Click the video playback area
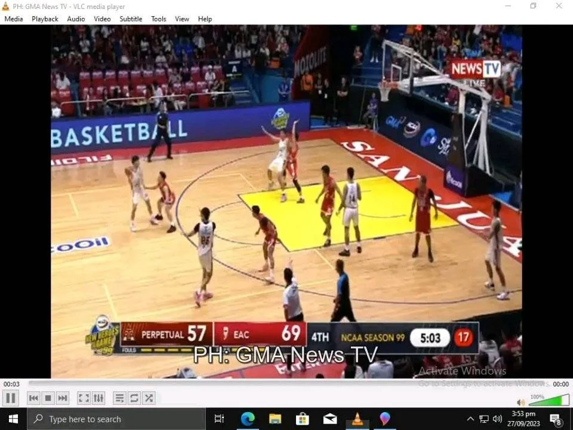573x430 pixels. click(286, 201)
